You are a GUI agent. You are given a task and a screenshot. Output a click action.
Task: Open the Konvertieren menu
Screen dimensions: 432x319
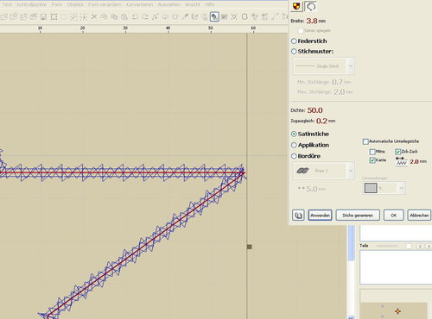(x=139, y=4)
